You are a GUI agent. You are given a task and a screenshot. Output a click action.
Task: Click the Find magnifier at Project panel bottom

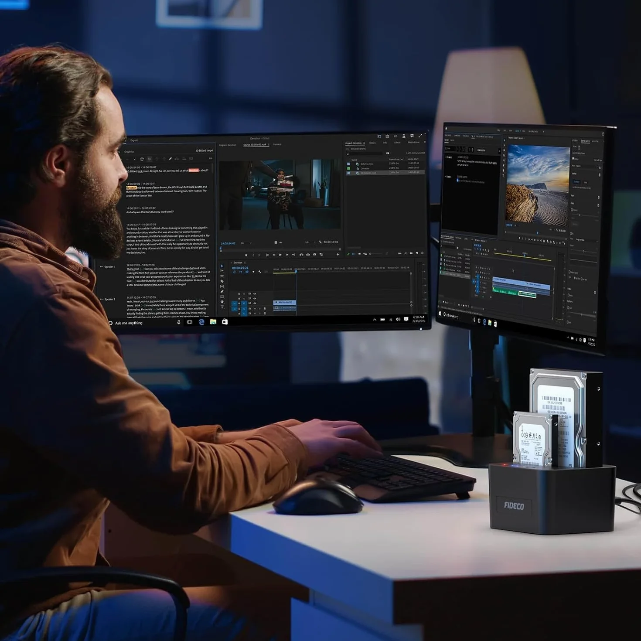pos(405,253)
